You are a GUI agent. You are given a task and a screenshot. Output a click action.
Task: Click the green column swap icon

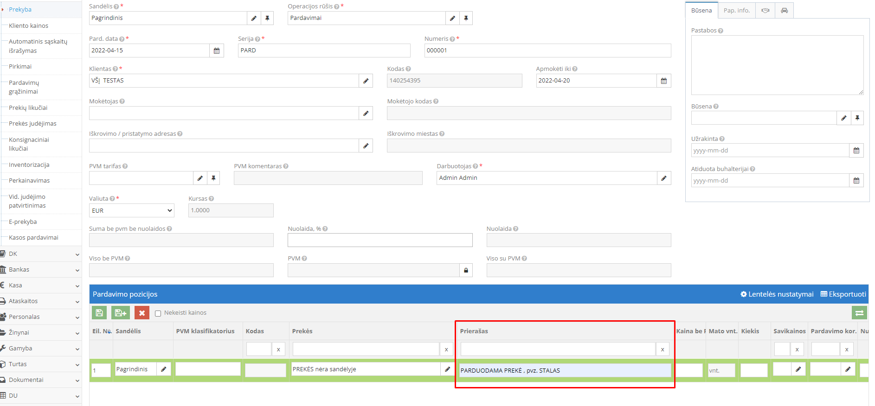point(859,313)
